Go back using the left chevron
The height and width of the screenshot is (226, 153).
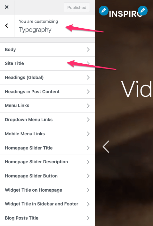(x=7, y=26)
